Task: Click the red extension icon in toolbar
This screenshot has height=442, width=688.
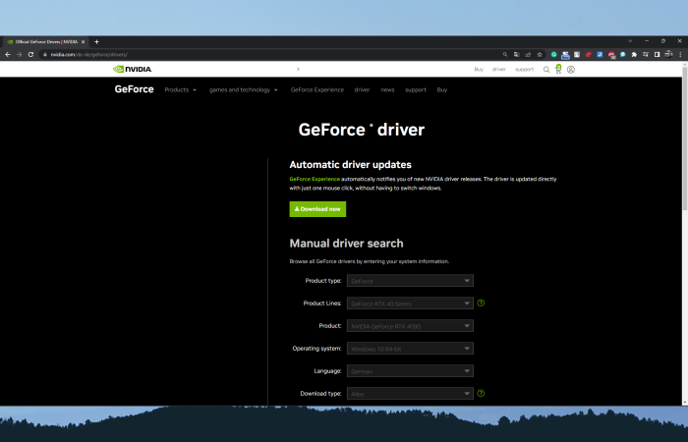Action: 589,54
